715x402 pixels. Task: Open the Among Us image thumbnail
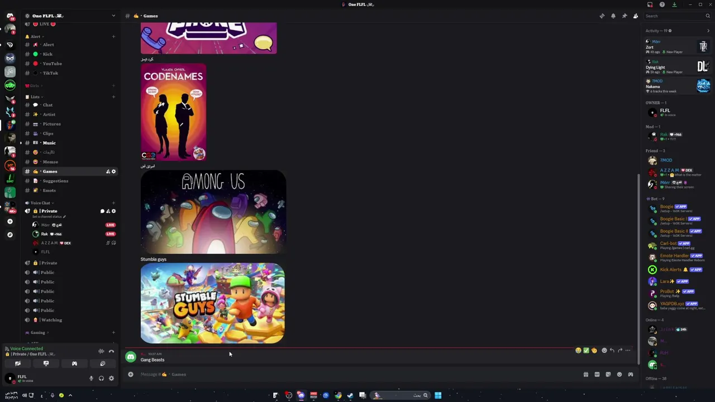pyautogui.click(x=213, y=212)
